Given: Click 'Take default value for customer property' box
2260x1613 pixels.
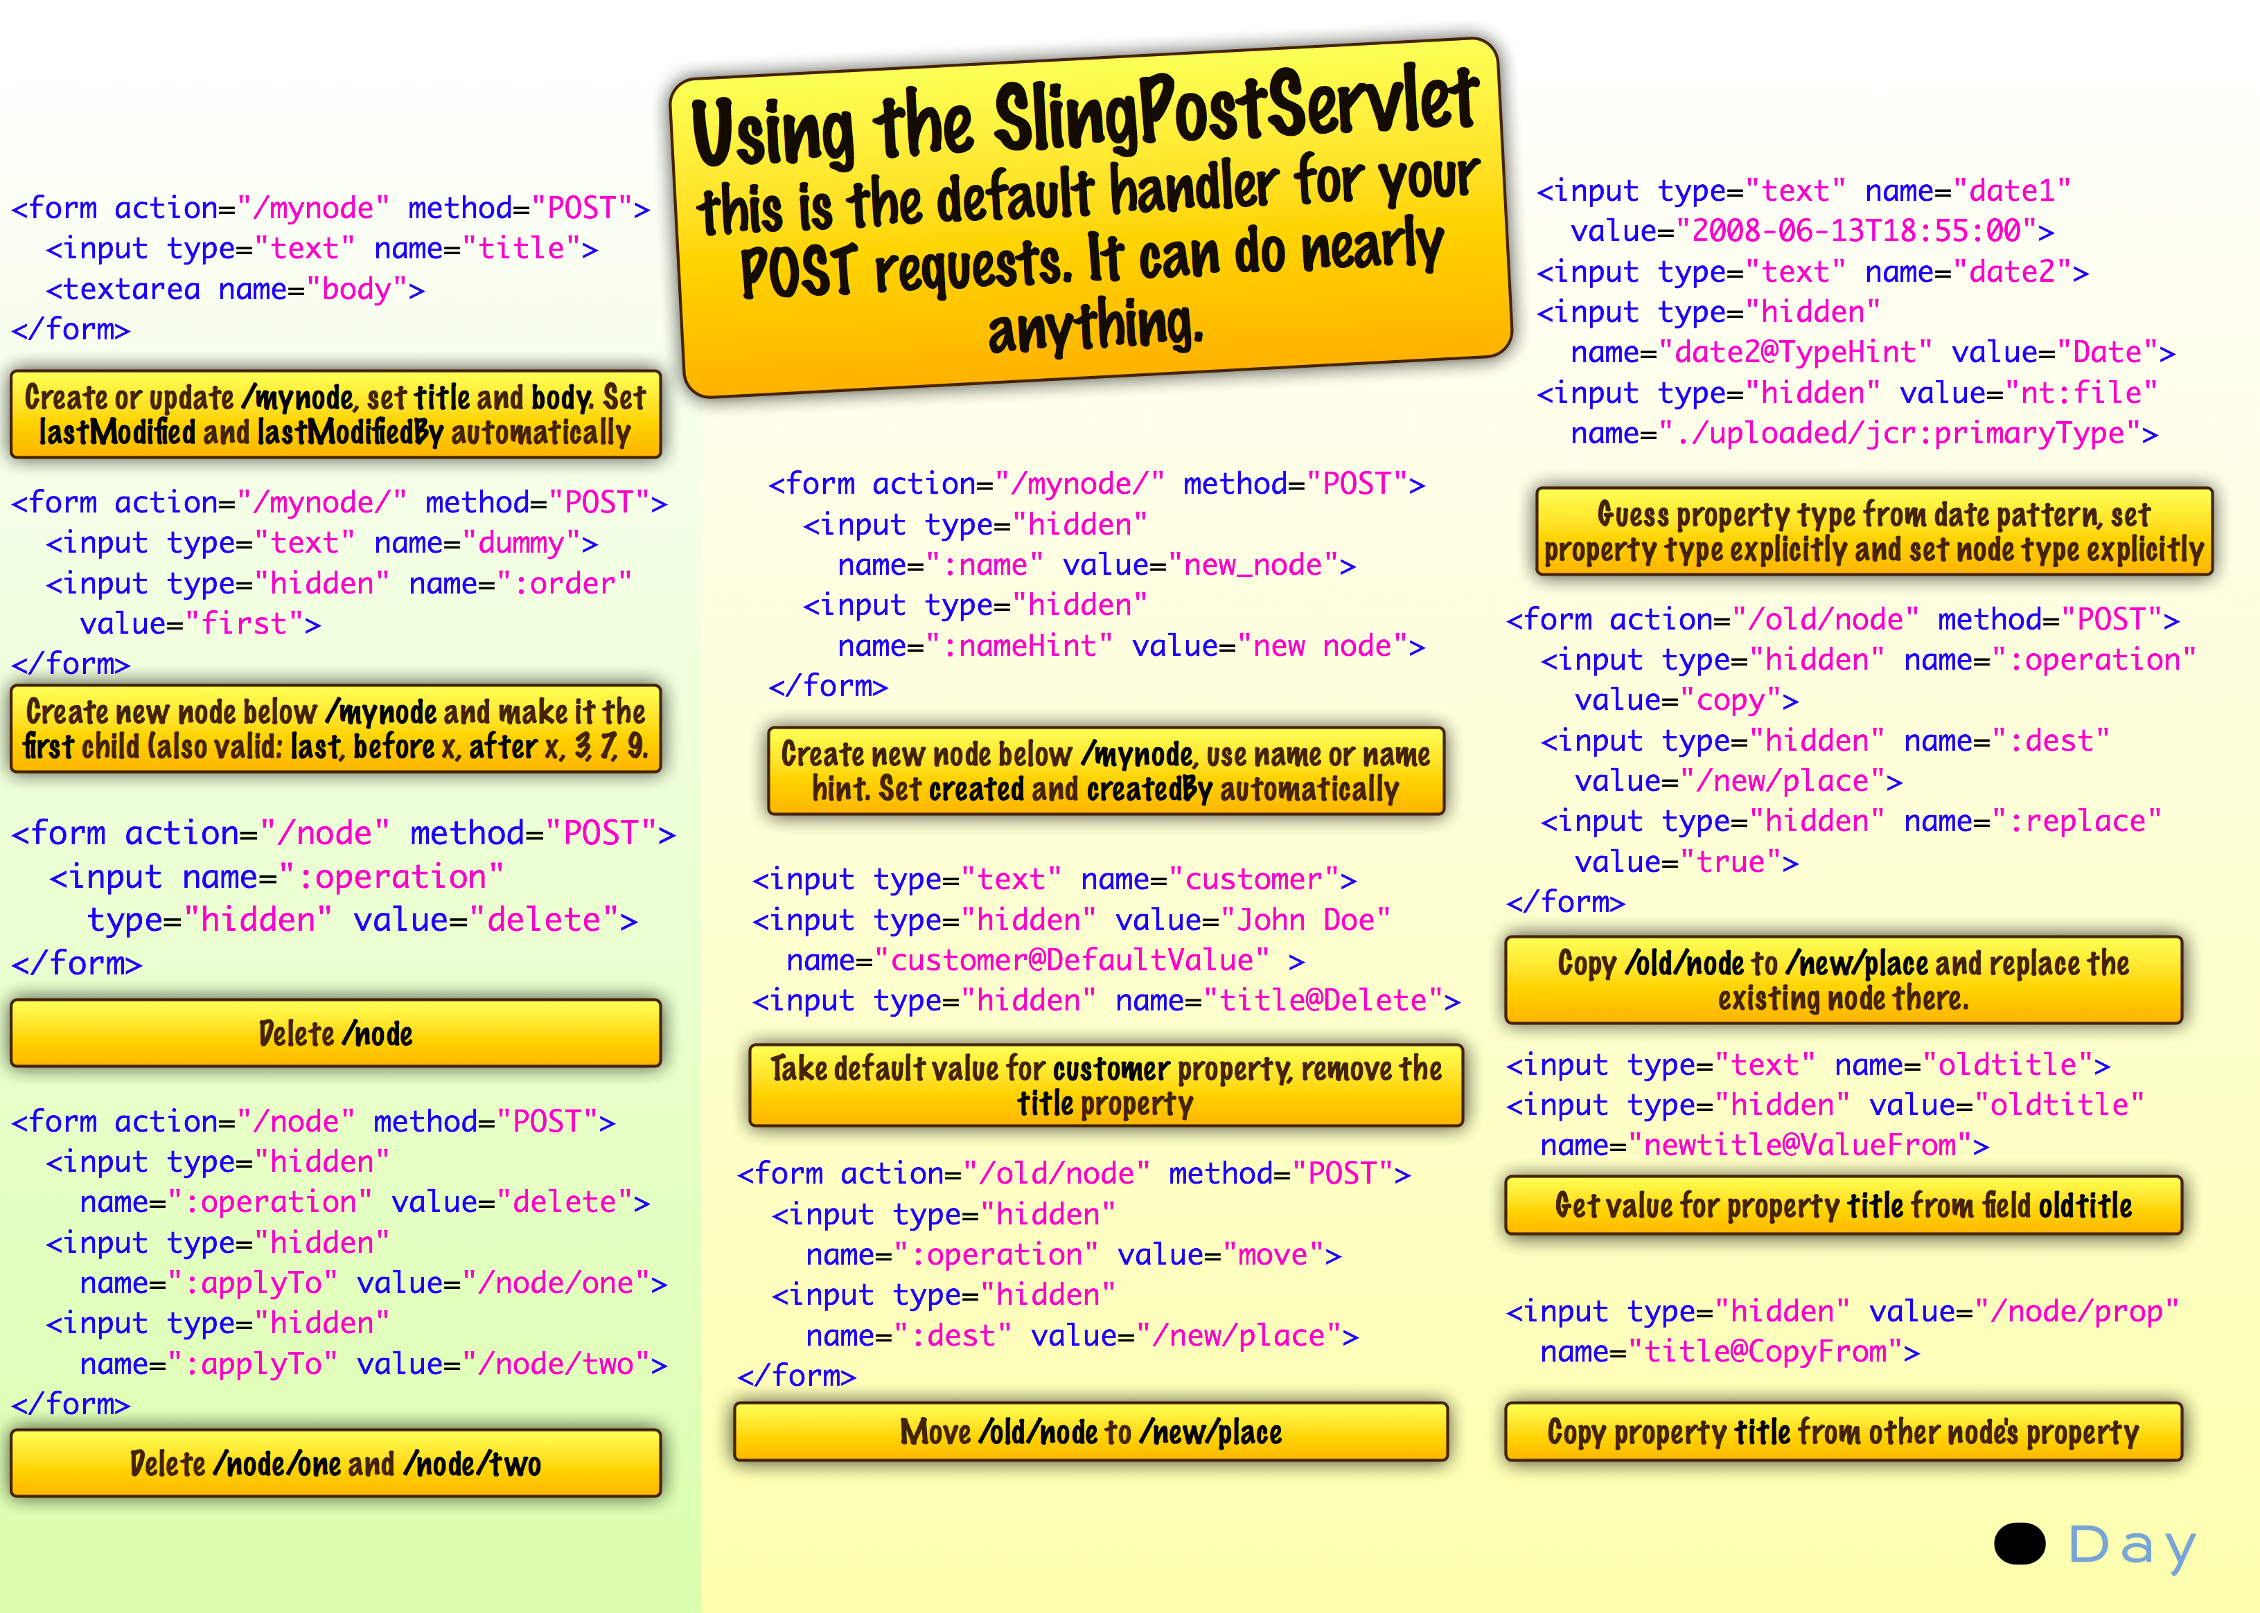Looking at the screenshot, I should [1106, 1085].
